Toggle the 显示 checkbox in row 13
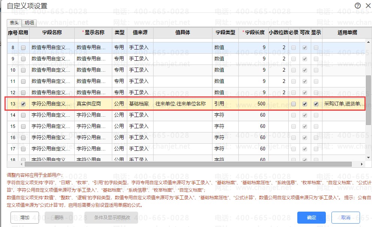 click(316, 104)
